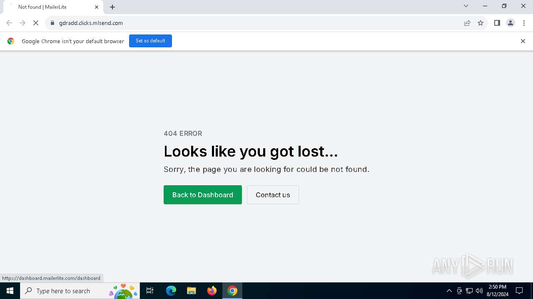Click the Looks like you got lost heading

pyautogui.click(x=251, y=151)
